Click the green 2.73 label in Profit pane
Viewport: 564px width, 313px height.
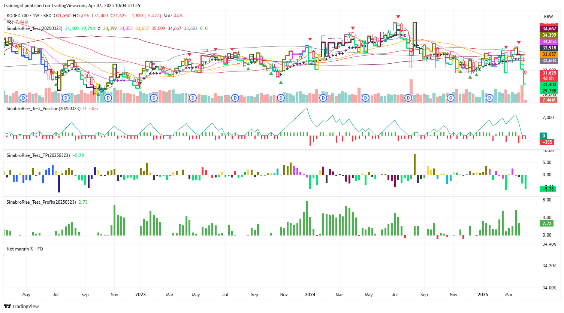[x=547, y=224]
